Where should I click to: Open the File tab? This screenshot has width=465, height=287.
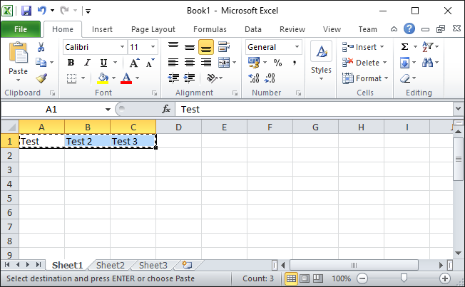coord(21,29)
